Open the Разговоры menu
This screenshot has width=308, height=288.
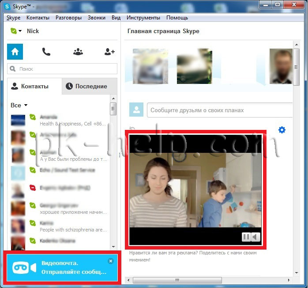[68, 18]
